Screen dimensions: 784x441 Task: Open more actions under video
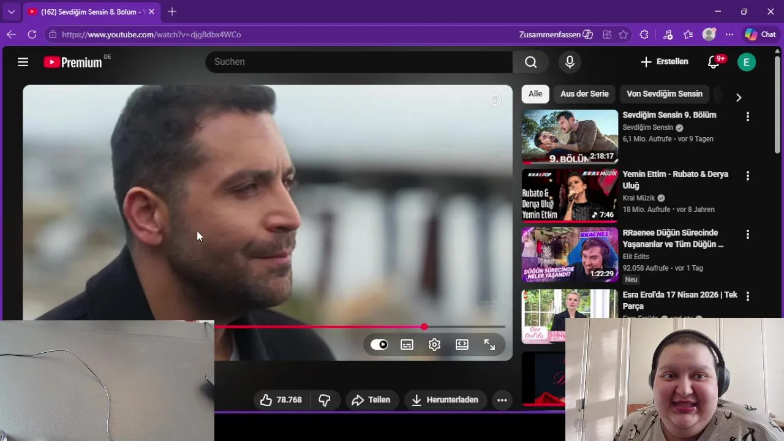pyautogui.click(x=502, y=400)
